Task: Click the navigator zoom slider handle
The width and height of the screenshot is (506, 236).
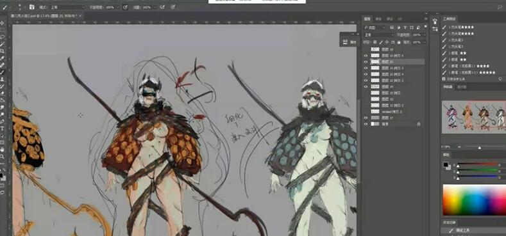Action: click(x=480, y=148)
